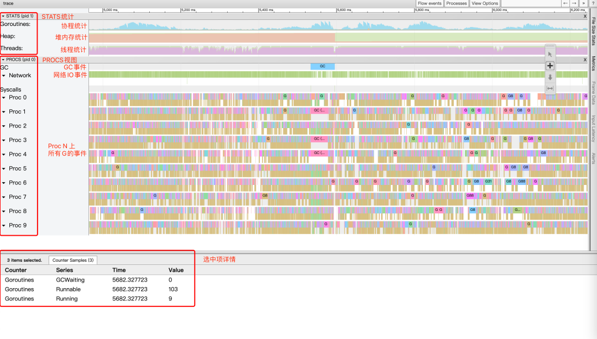The width and height of the screenshot is (597, 339).
Task: Open the Processes filter button
Action: pyautogui.click(x=456, y=3)
